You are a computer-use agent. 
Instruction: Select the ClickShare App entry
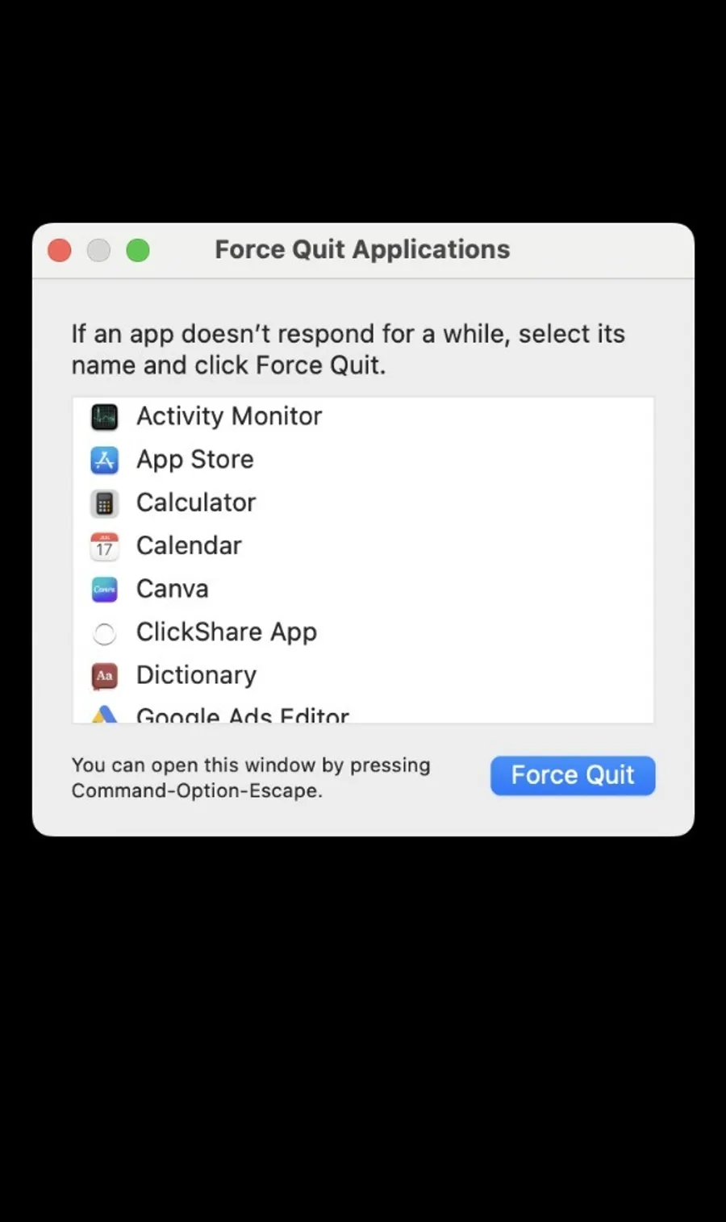pyautogui.click(x=227, y=632)
